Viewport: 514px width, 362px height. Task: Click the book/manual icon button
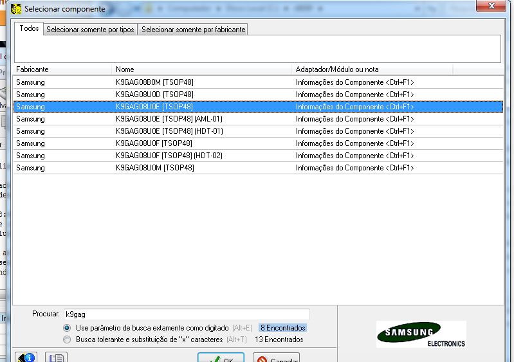pyautogui.click(x=57, y=357)
